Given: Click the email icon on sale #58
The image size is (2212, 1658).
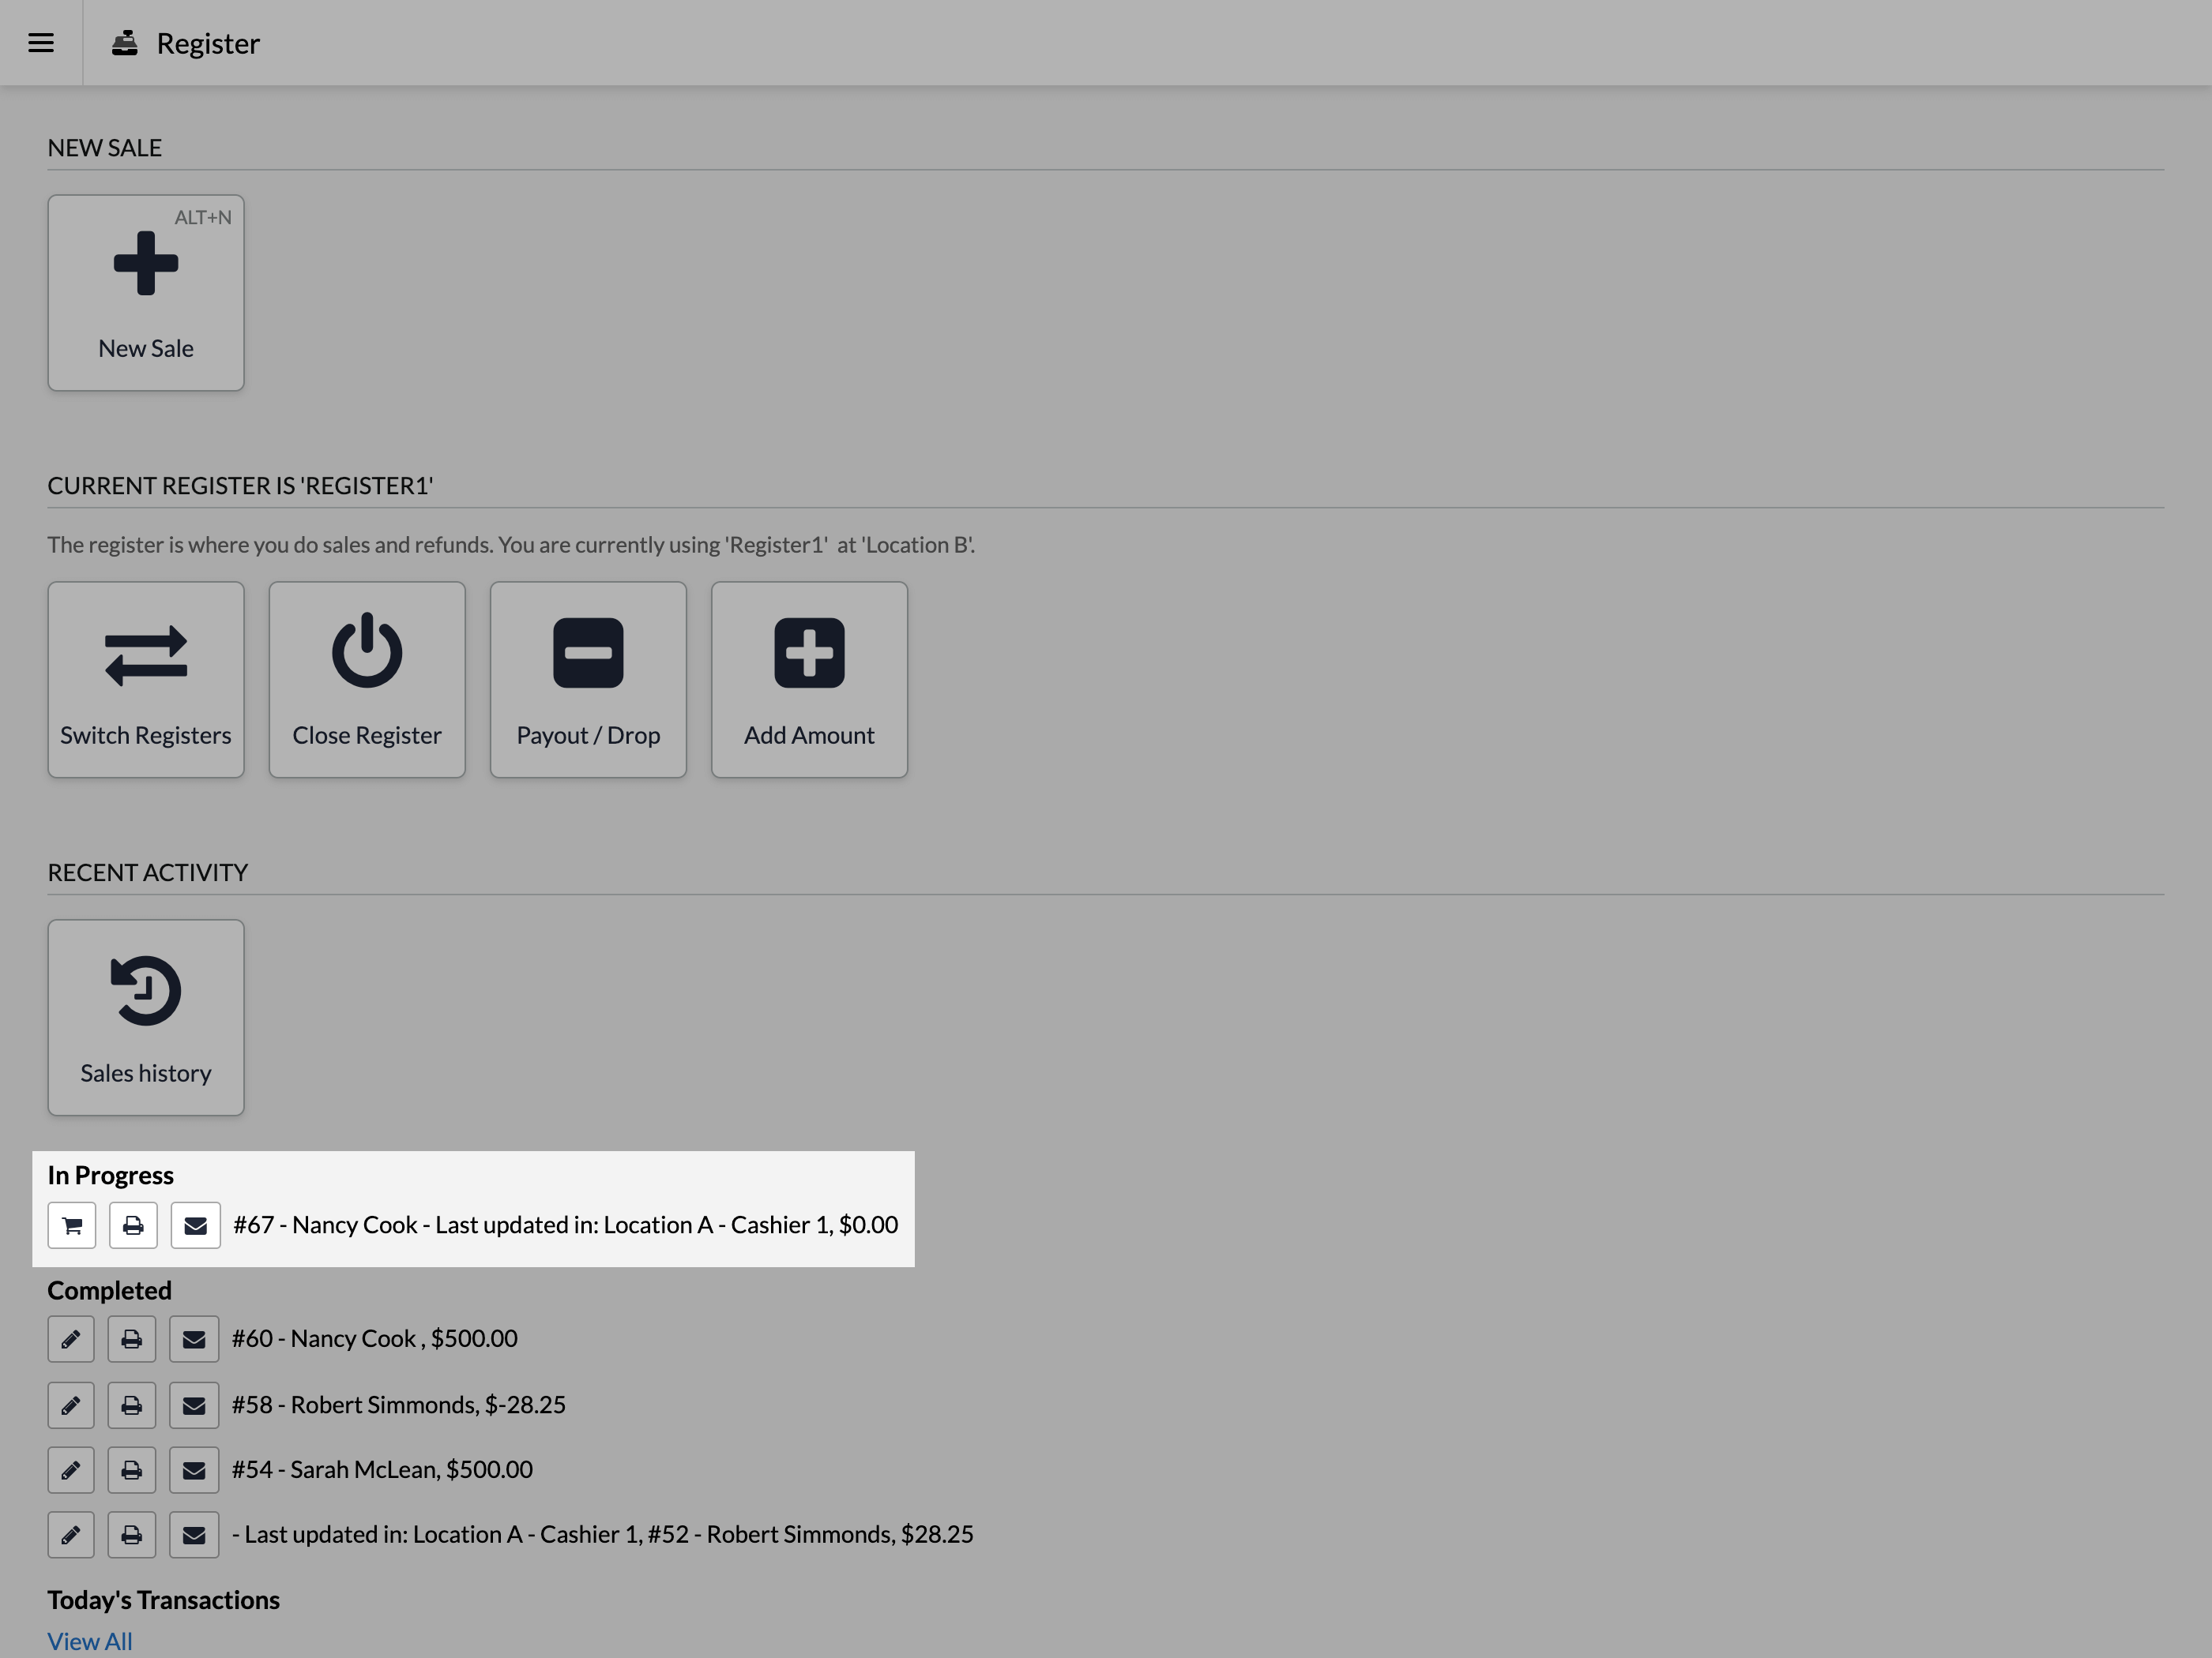Looking at the screenshot, I should click(194, 1404).
